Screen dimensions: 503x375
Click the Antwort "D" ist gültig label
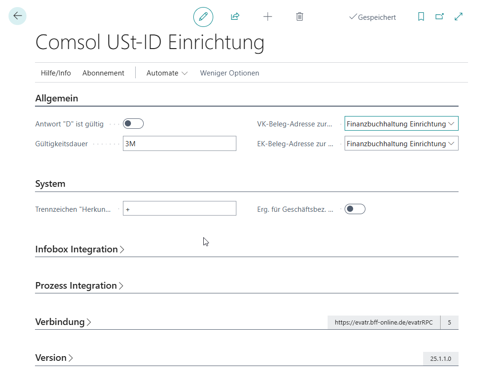(x=69, y=124)
